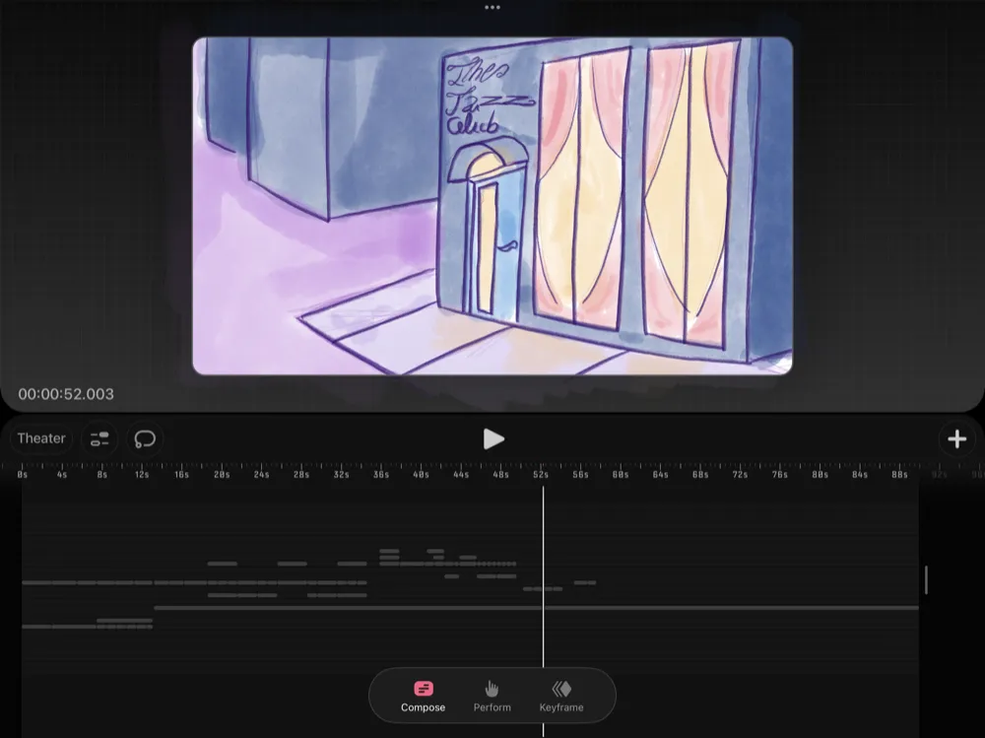The width and height of the screenshot is (985, 738).
Task: Click the timecode 00:00:52.003 display
Action: click(66, 394)
